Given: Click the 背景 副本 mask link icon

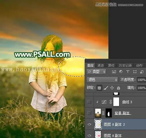Looking at the screenshot, I should pyautogui.click(x=103, y=113).
